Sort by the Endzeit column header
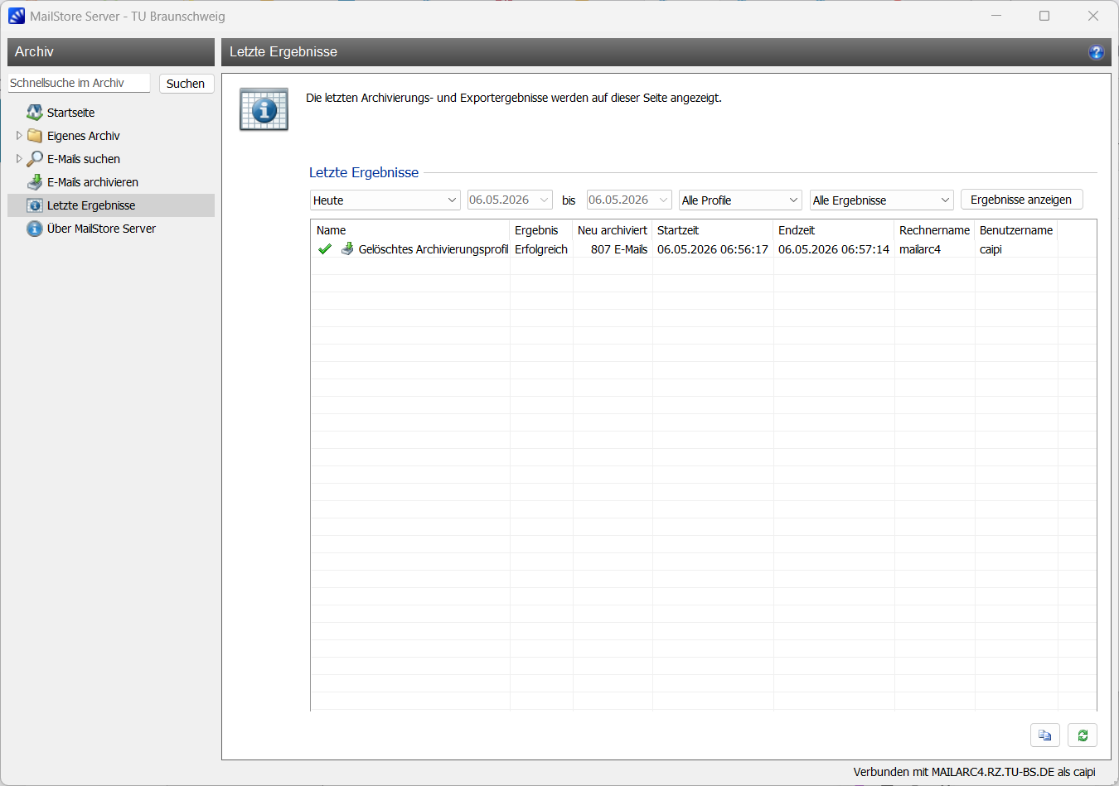The width and height of the screenshot is (1119, 786). pos(834,230)
